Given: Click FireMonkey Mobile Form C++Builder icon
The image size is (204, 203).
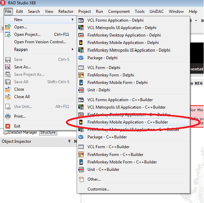Looking at the screenshot, I should [x=81, y=162].
